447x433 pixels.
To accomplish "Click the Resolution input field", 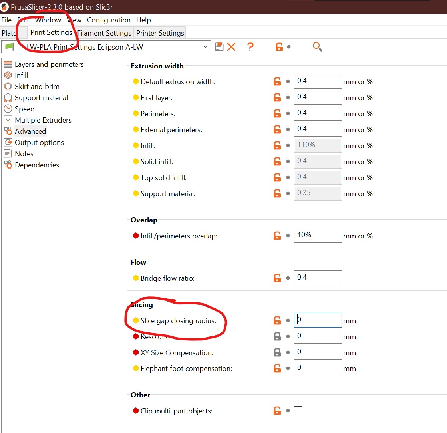I will (x=318, y=336).
